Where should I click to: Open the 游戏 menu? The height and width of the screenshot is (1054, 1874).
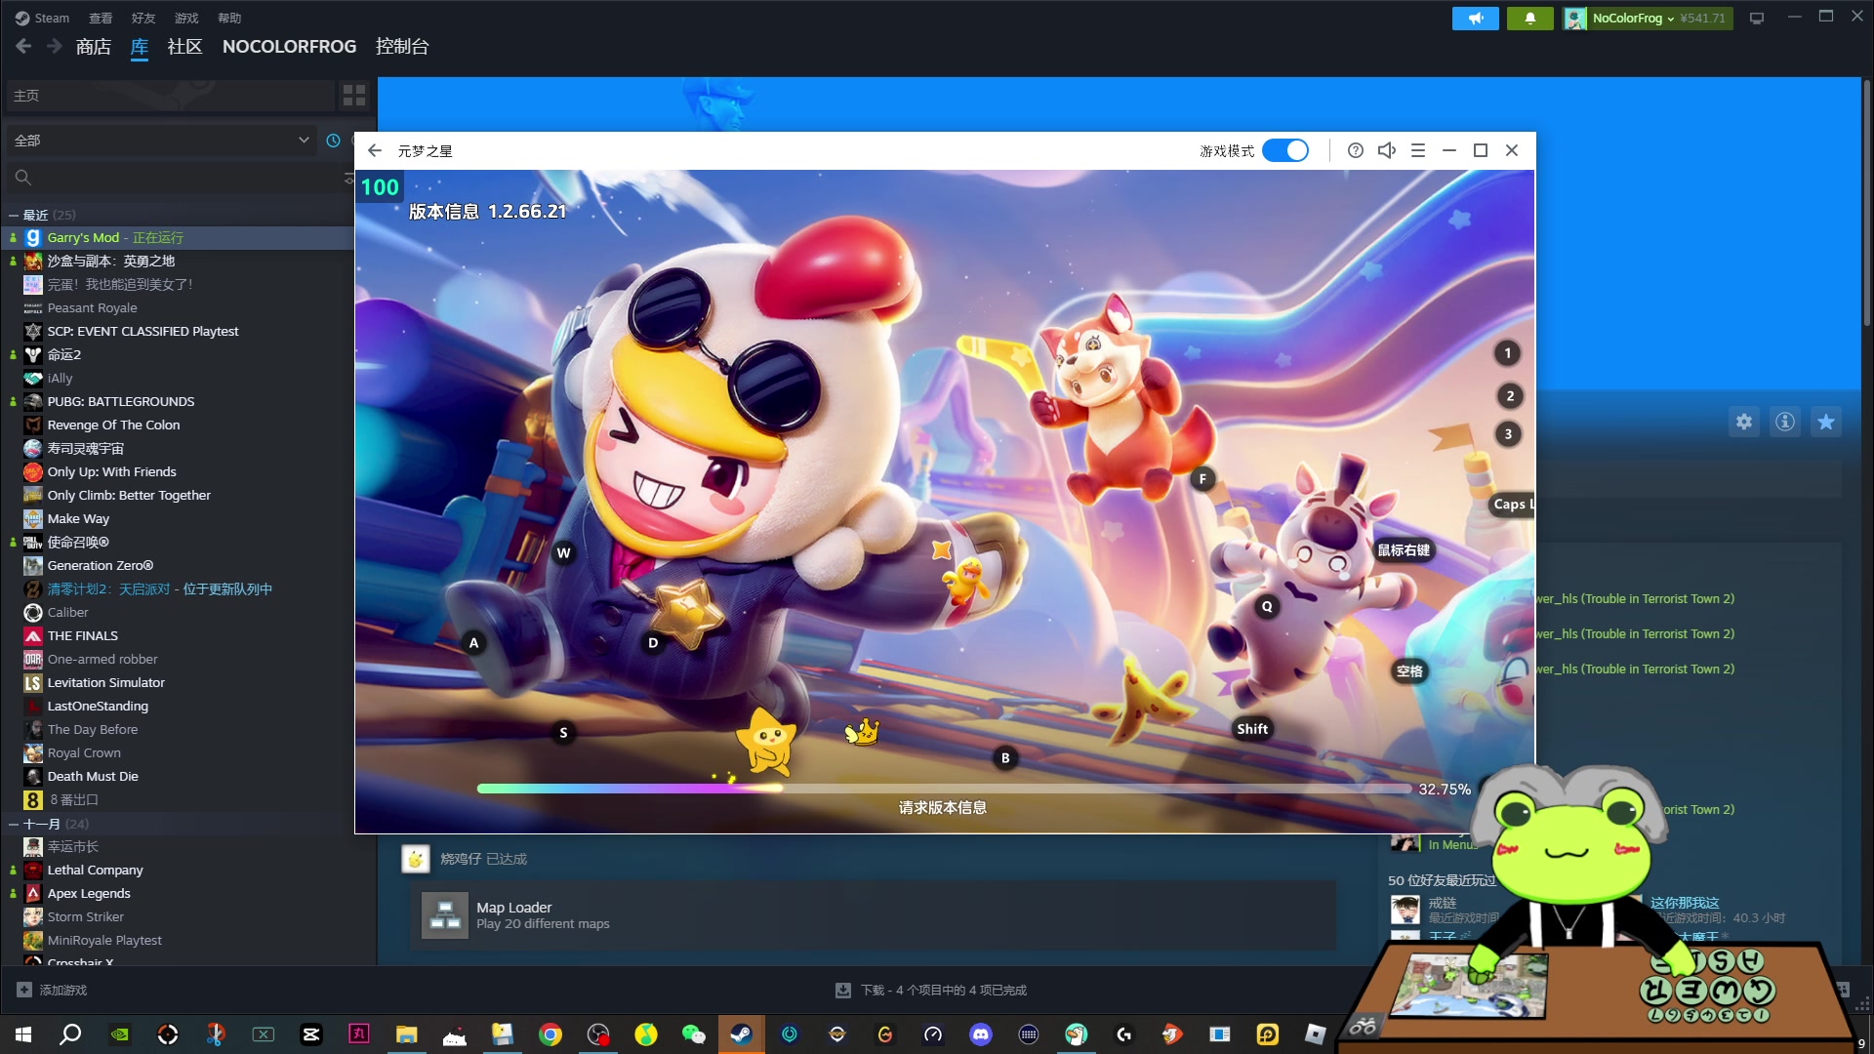186,18
